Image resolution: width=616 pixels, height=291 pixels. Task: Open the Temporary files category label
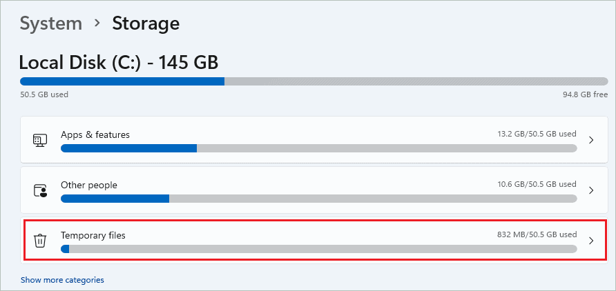[93, 235]
